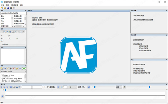Click the blue refresh icon in assistant panel
This screenshot has height=104, width=168.
20,68
